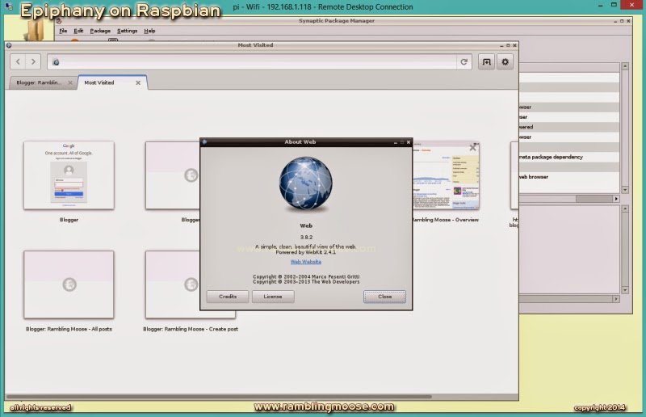Click the globe logo in About Web
Screen dimensions: 646x417
(306, 184)
